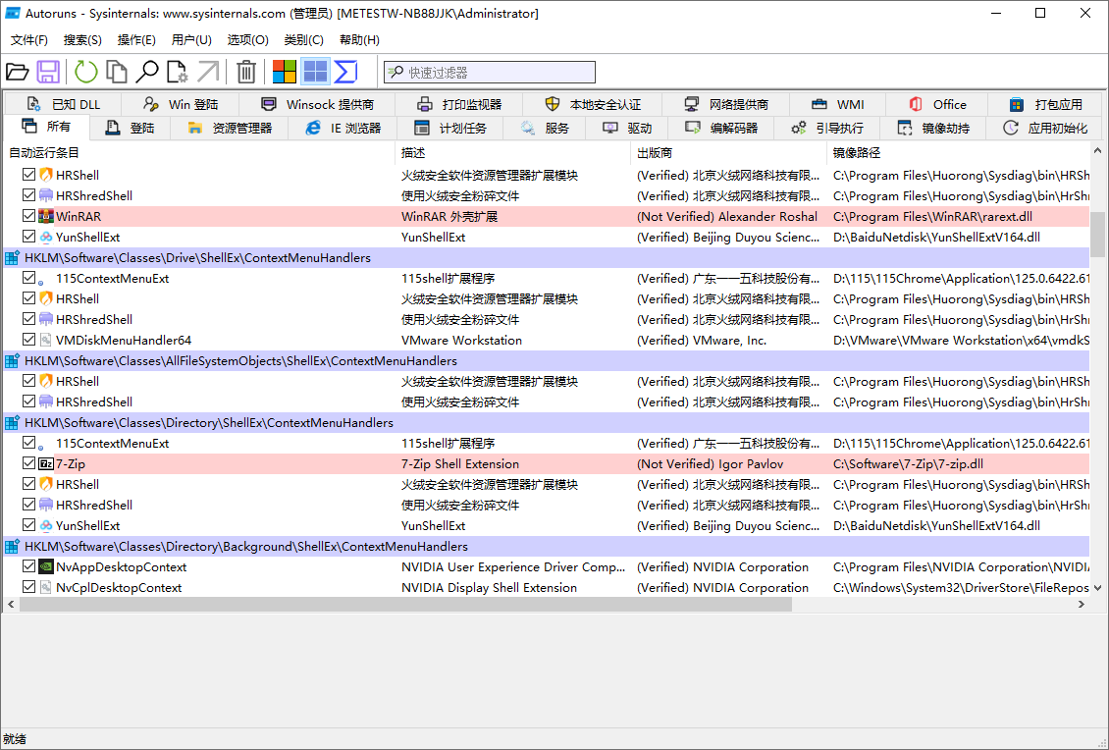Open the 类别(C) menu
The height and width of the screenshot is (750, 1109).
pyautogui.click(x=304, y=40)
